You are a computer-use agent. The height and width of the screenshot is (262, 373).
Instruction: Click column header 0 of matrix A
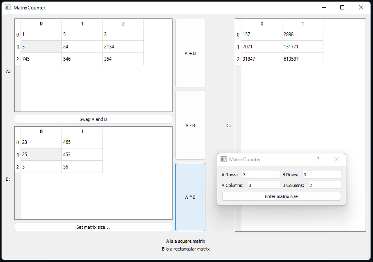tap(41, 23)
